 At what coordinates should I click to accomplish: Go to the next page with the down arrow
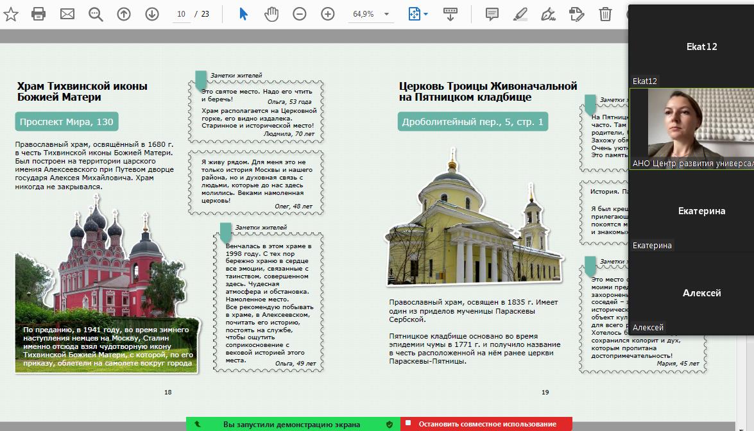[x=152, y=14]
